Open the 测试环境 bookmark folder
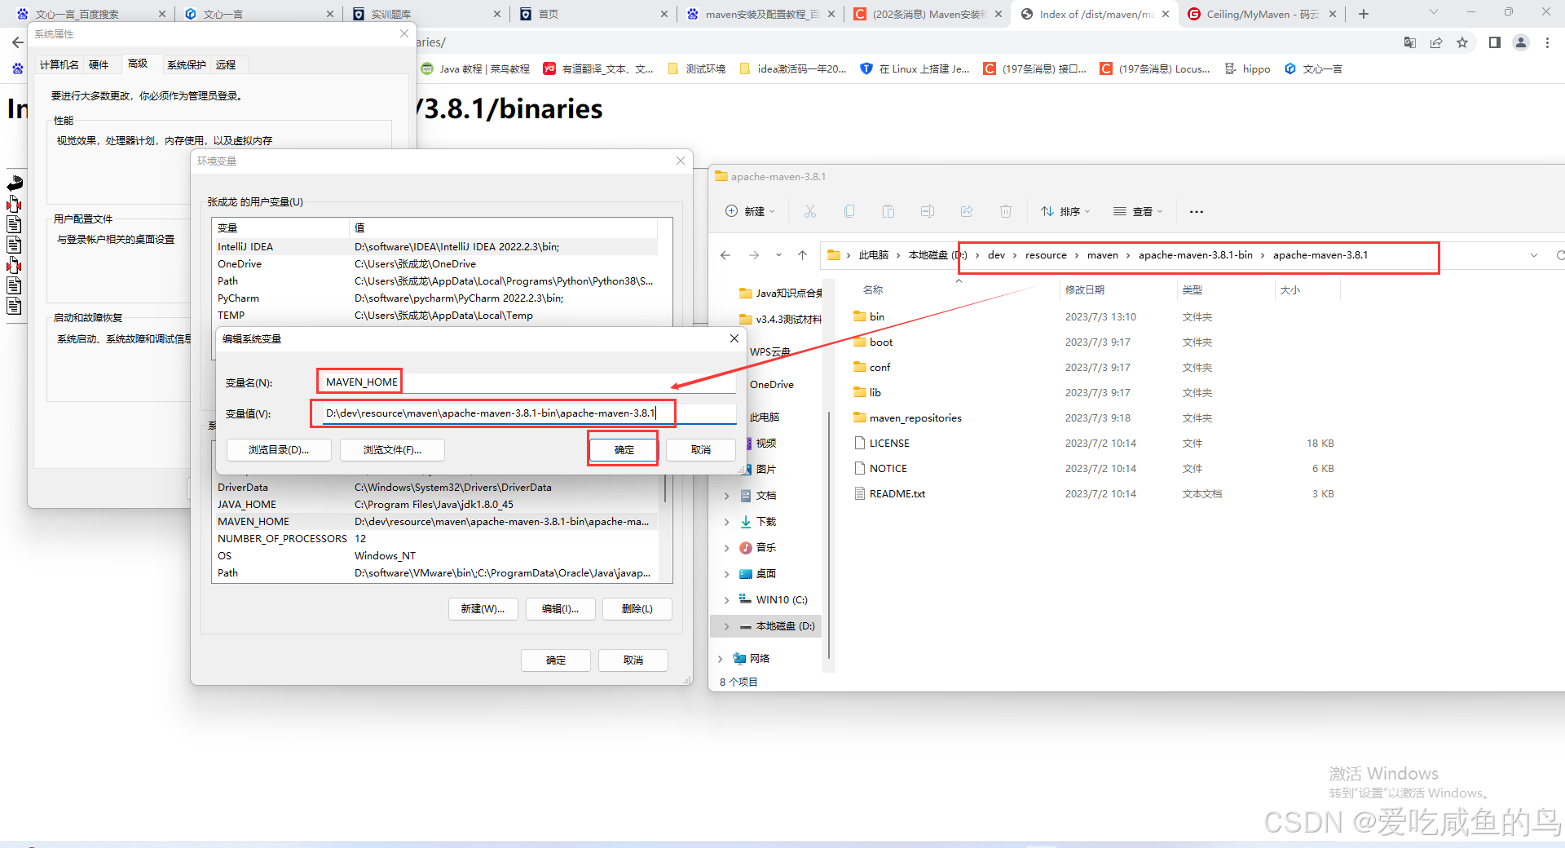Image resolution: width=1565 pixels, height=848 pixels. point(697,68)
